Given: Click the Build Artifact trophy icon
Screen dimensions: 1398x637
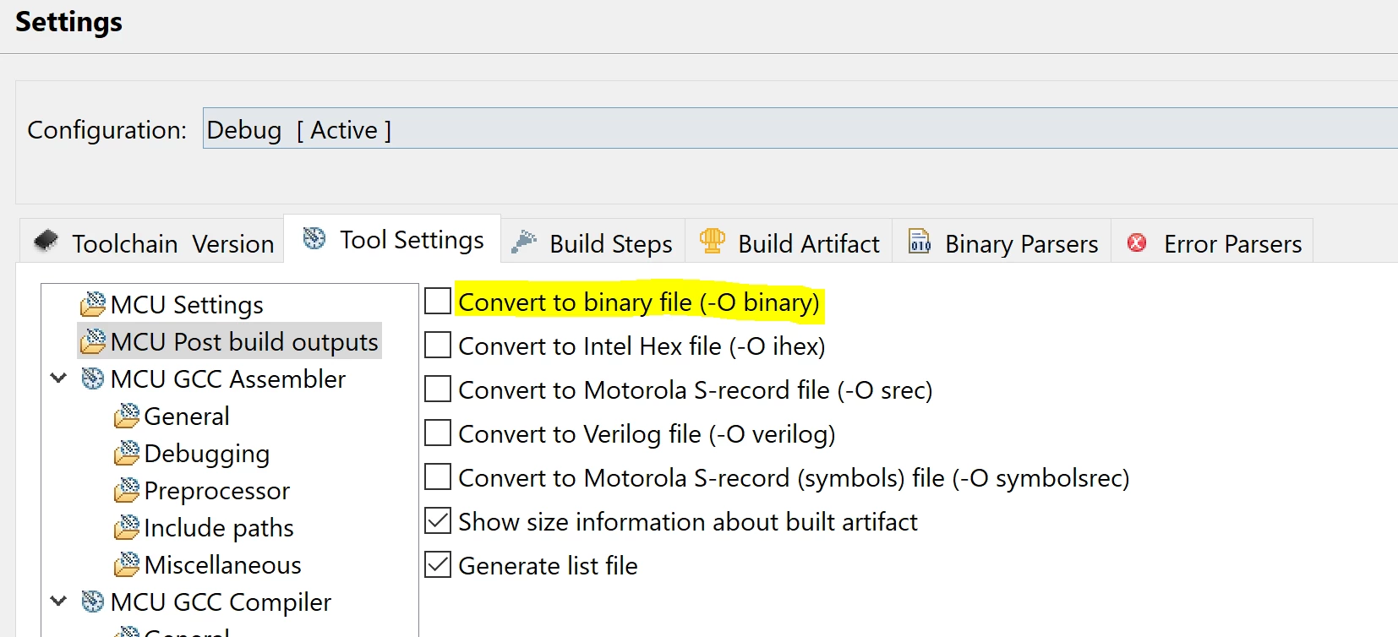Looking at the screenshot, I should [x=713, y=241].
